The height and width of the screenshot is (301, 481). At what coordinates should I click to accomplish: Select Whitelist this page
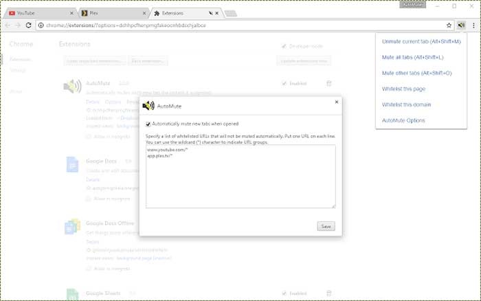click(403, 89)
